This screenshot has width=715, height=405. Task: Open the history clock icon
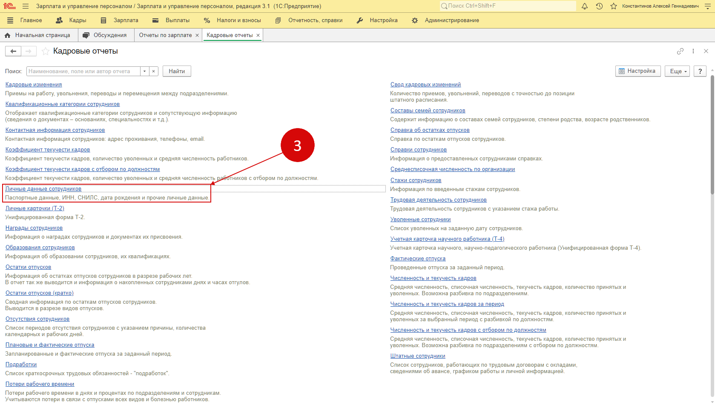coord(599,6)
